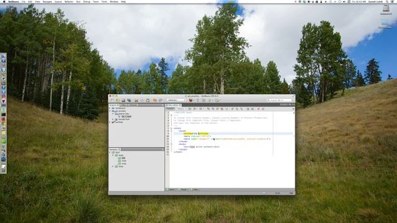Viewport: 397px width, 223px height.
Task: Open the Source menu
Action: [x=58, y=1]
